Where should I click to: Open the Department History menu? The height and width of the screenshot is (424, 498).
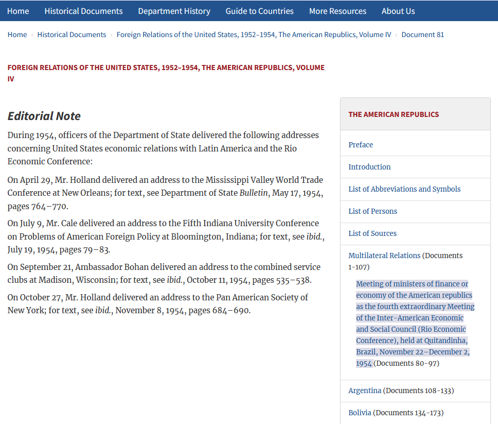pos(174,11)
